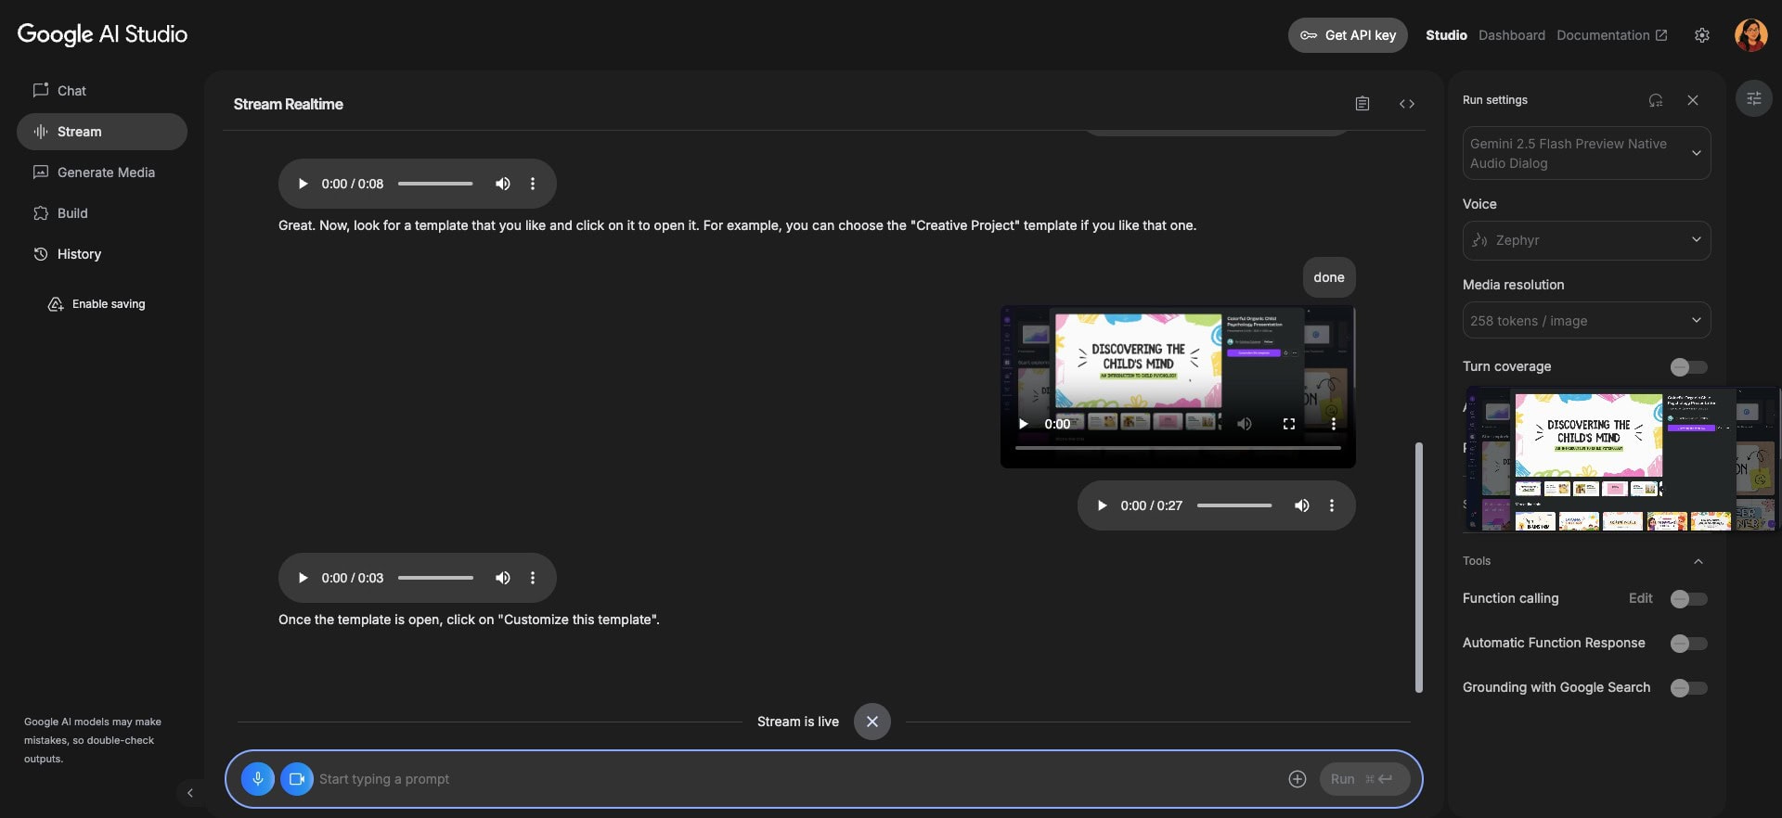Image resolution: width=1782 pixels, height=818 pixels.
Task: Stop live stream with X button
Action: [x=872, y=722]
